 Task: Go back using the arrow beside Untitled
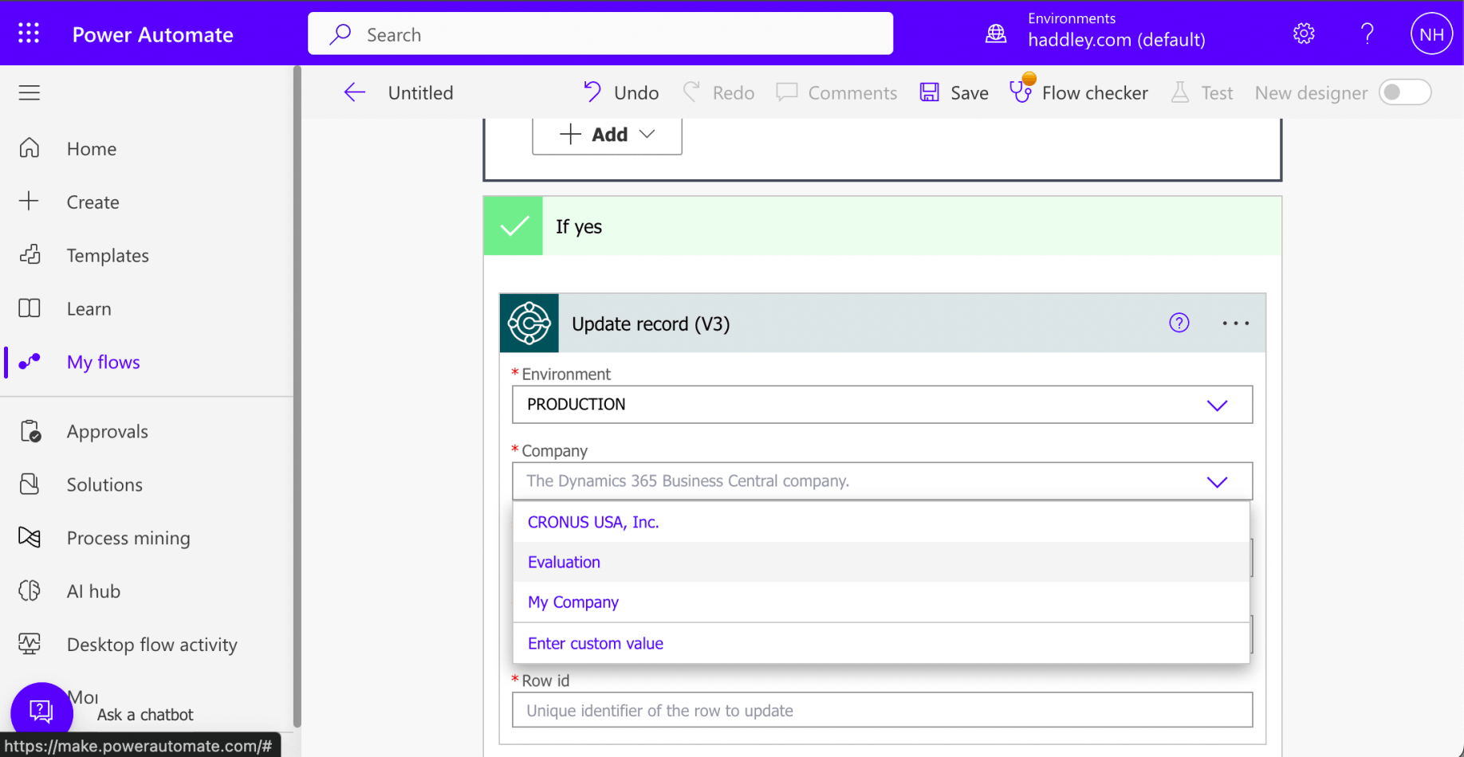coord(355,92)
